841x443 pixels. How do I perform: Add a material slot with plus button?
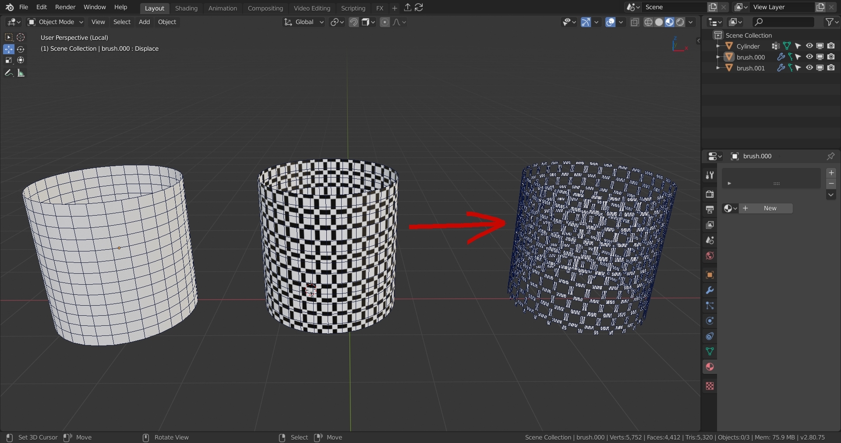pos(831,173)
